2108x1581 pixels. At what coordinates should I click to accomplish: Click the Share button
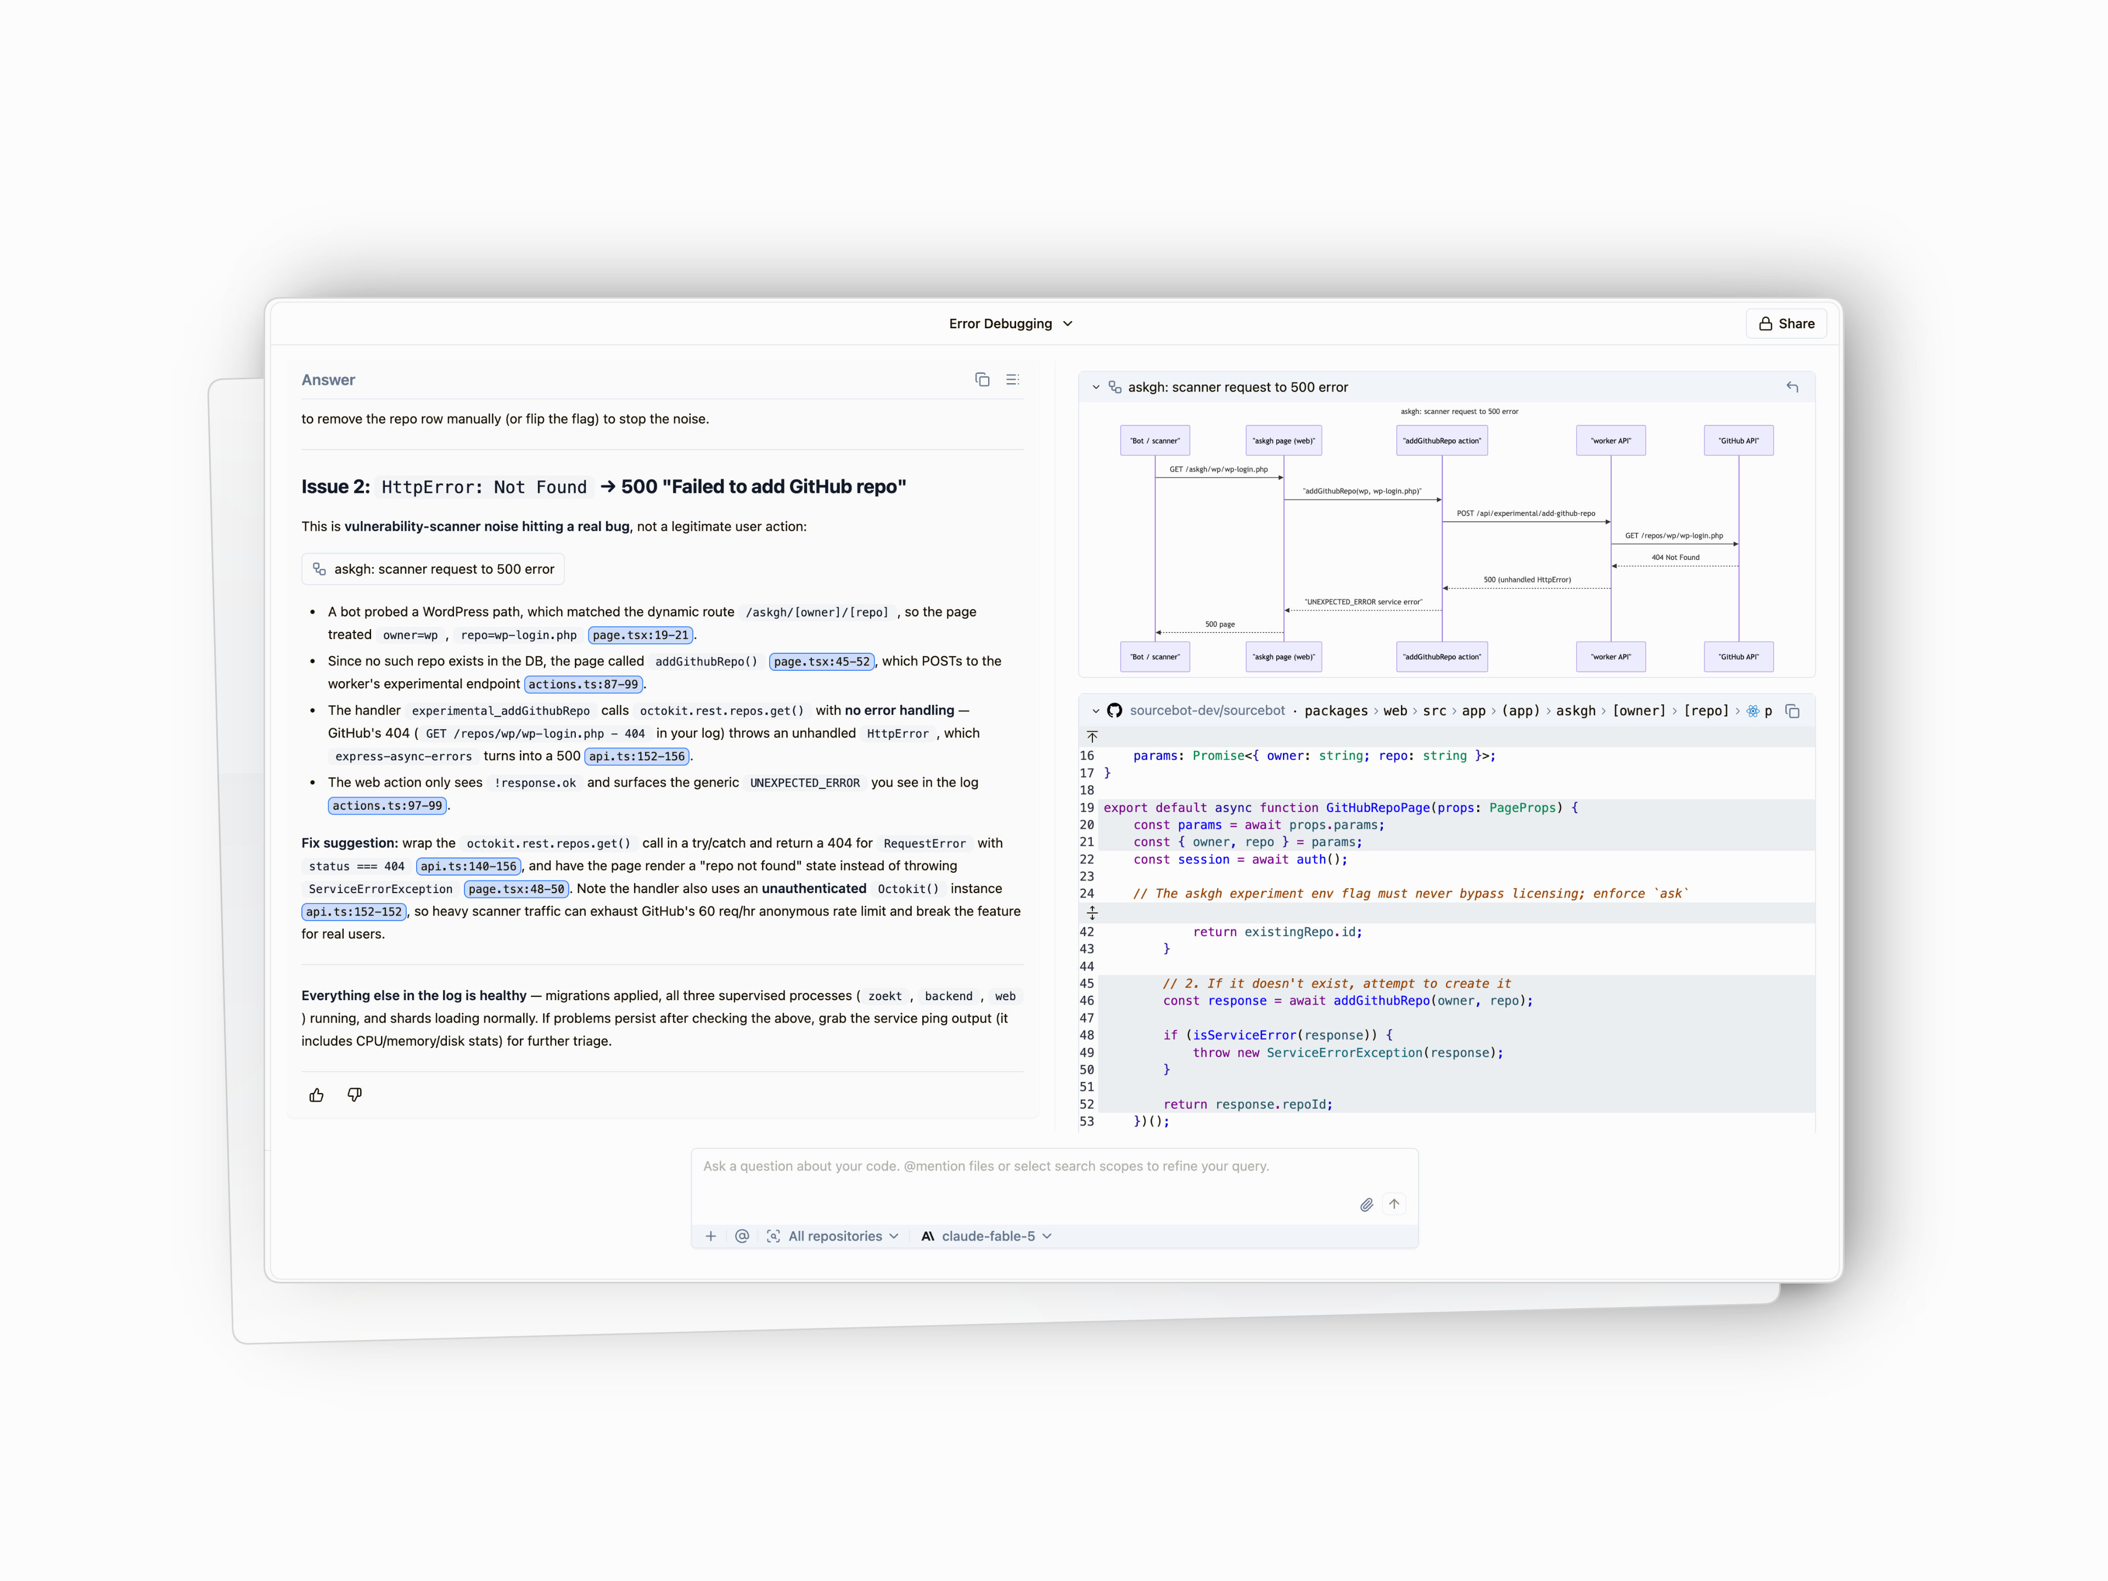tap(1786, 324)
